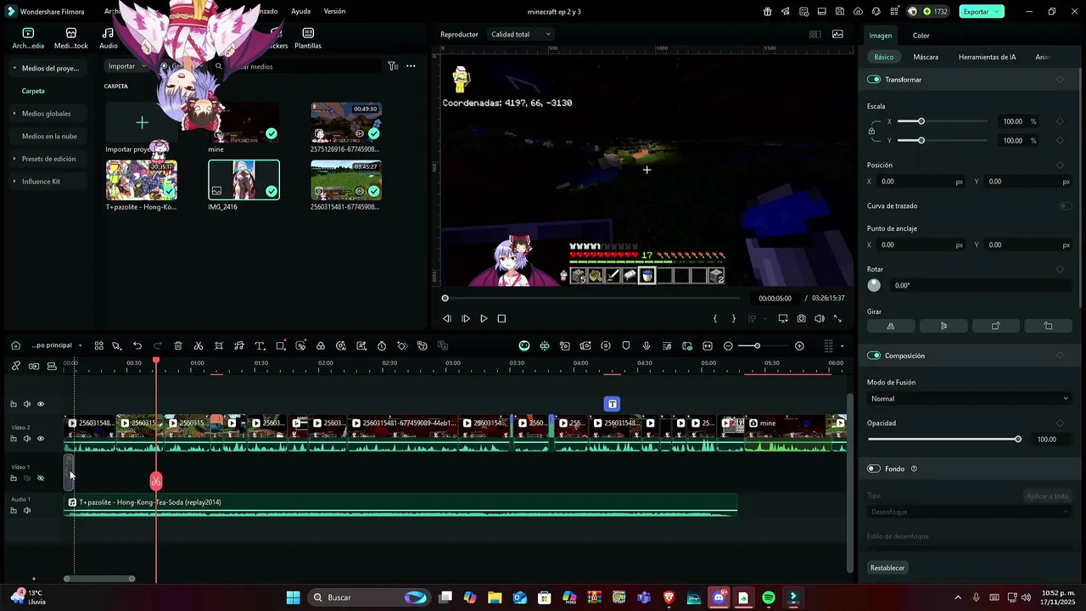Image resolution: width=1086 pixels, height=611 pixels.
Task: Expand preview to fullscreen
Action: 838,319
